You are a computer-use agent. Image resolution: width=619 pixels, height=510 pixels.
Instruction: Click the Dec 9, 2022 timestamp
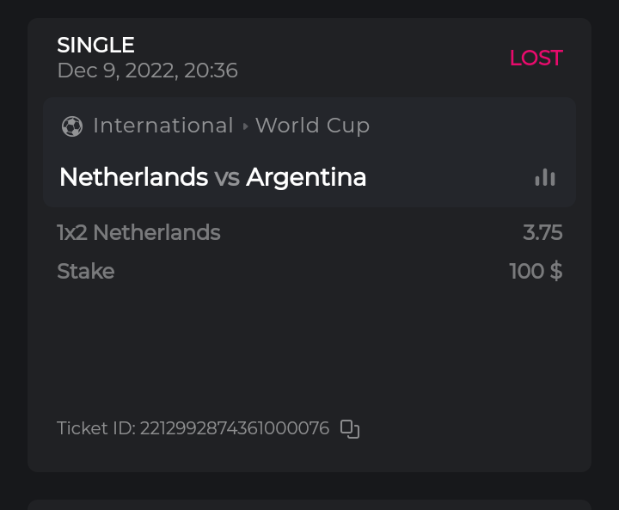(x=147, y=71)
